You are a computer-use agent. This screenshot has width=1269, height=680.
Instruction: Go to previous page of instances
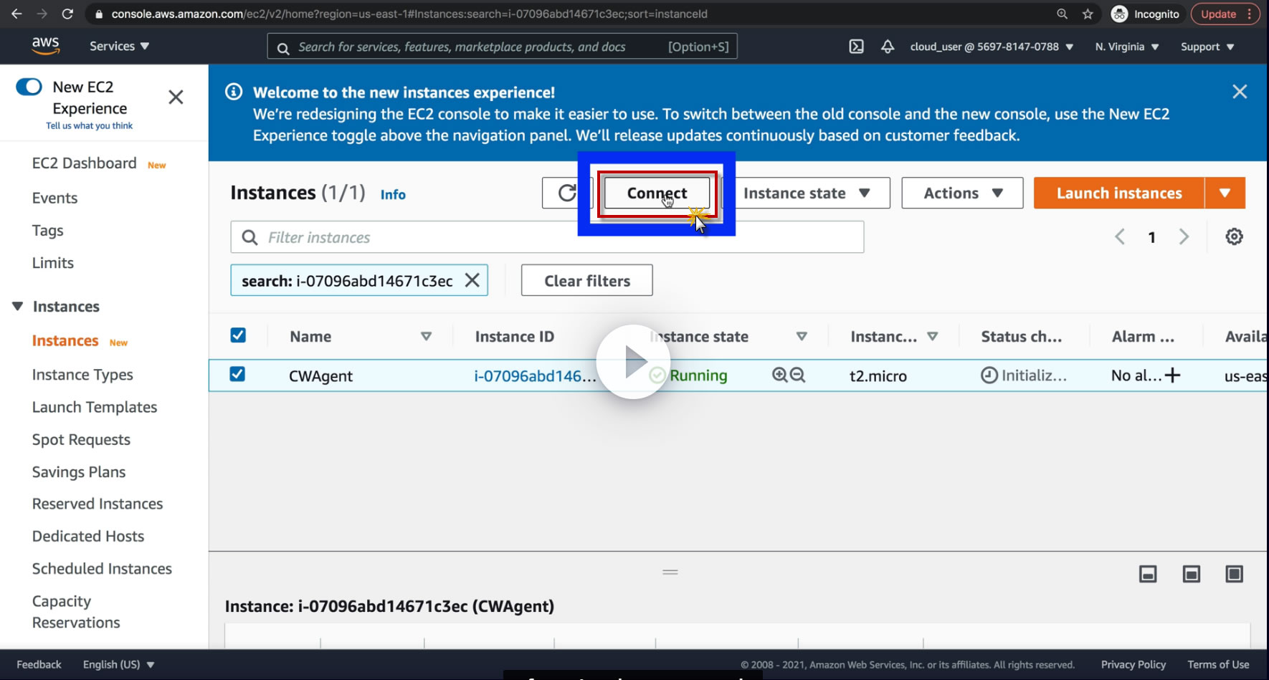click(x=1120, y=236)
